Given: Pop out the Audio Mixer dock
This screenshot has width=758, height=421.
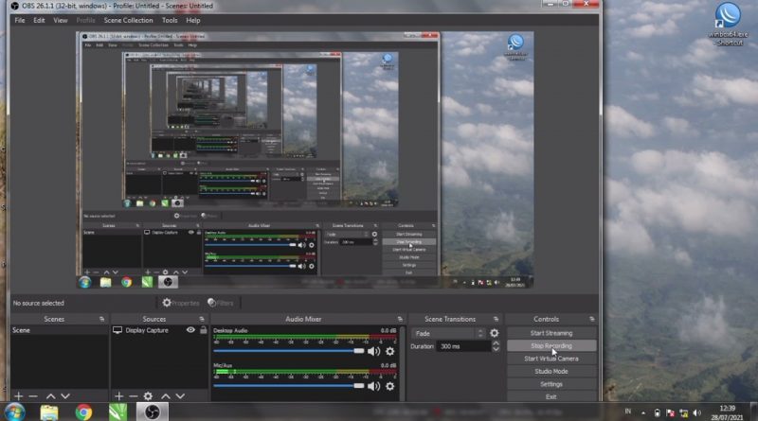Looking at the screenshot, I should click(399, 319).
